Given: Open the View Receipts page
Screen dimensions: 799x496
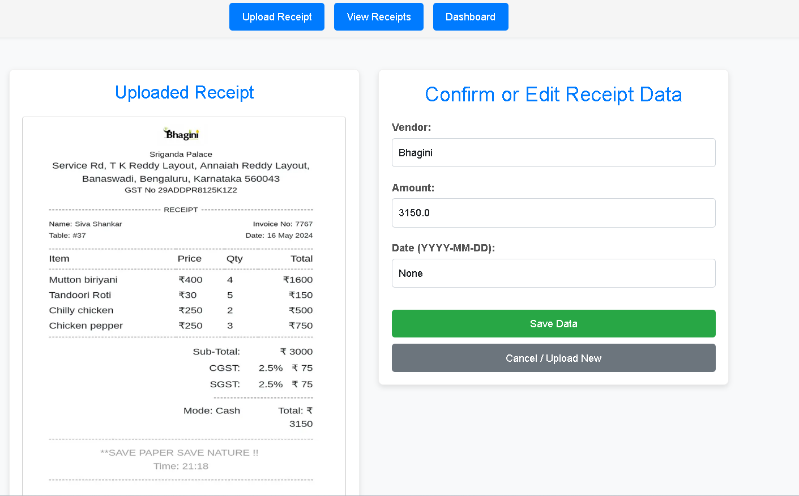Looking at the screenshot, I should [x=378, y=16].
